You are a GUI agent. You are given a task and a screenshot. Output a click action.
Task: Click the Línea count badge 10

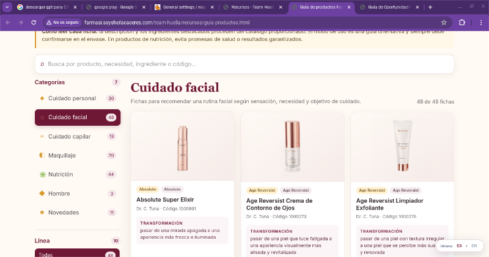116,241
